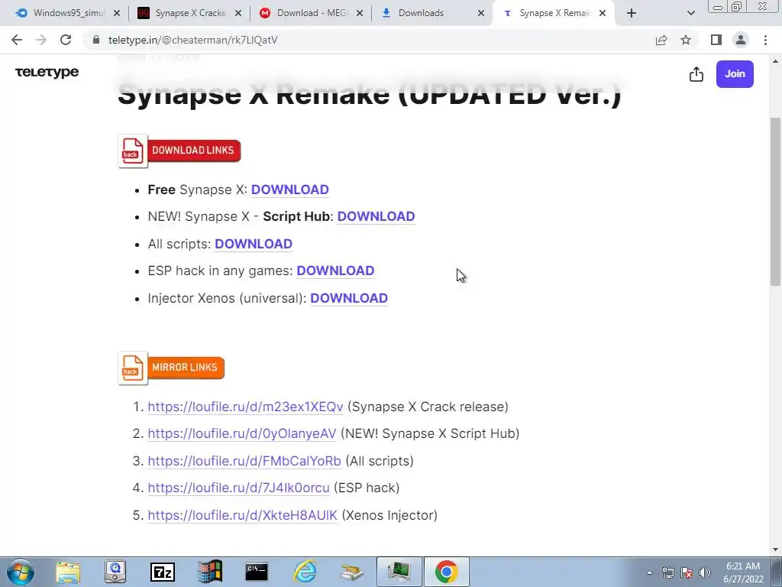
Task: Click the red Download Links banner
Action: pos(179,151)
